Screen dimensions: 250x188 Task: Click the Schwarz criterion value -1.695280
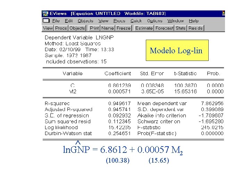211,122
